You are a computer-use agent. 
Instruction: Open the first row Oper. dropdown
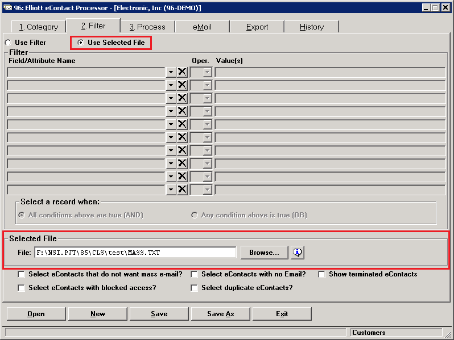201,72
